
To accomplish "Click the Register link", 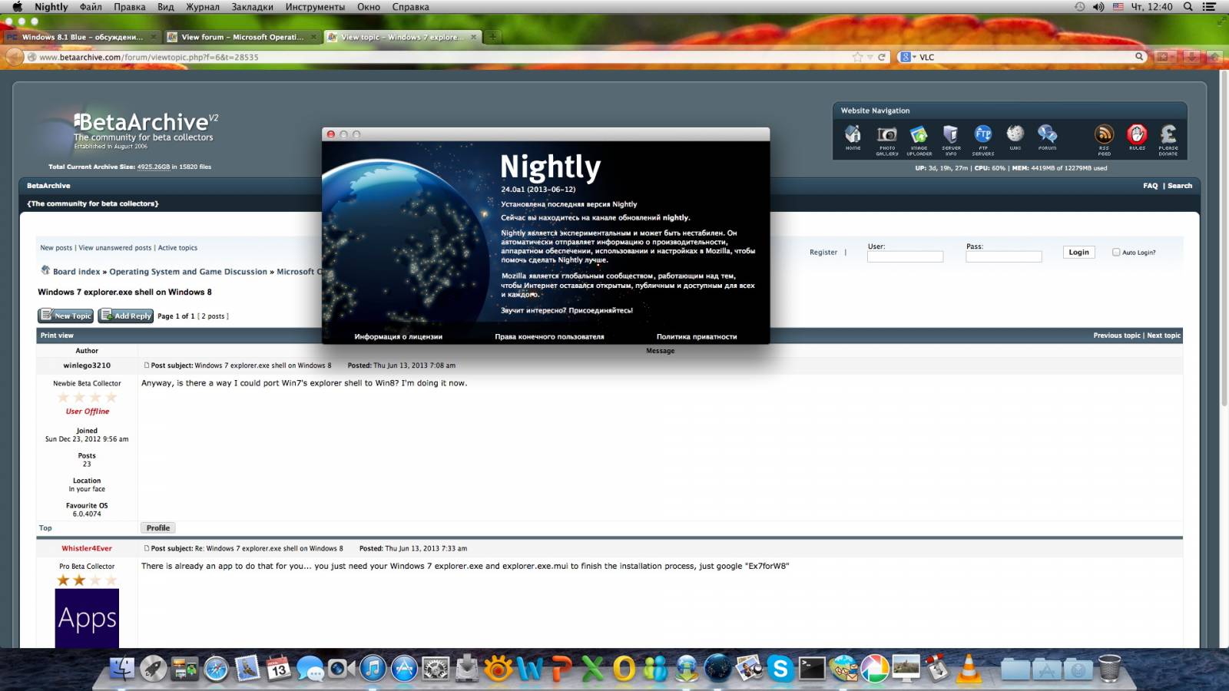I will point(823,252).
